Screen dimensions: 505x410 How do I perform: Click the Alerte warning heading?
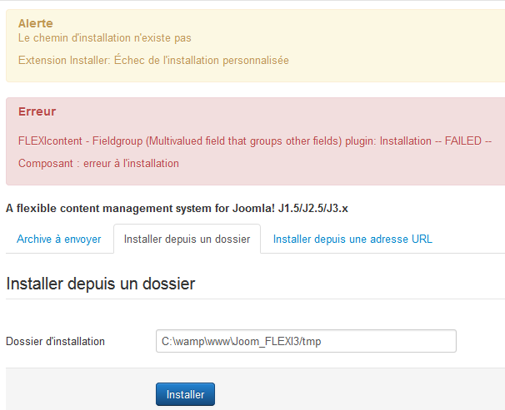click(x=36, y=23)
